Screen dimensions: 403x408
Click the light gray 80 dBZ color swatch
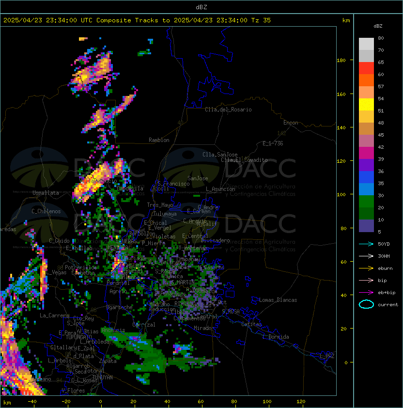point(366,44)
